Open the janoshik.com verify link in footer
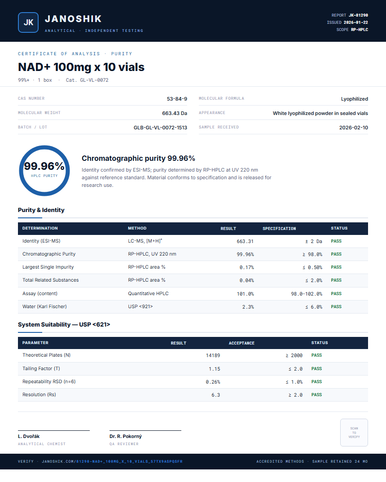 pos(112,461)
